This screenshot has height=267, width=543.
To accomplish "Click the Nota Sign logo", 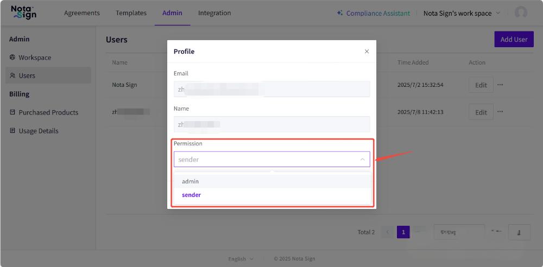I will pos(24,13).
